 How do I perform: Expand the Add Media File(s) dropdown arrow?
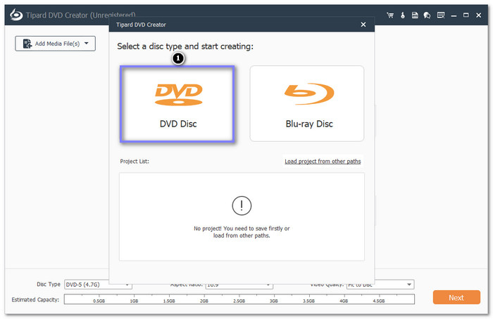coord(87,44)
